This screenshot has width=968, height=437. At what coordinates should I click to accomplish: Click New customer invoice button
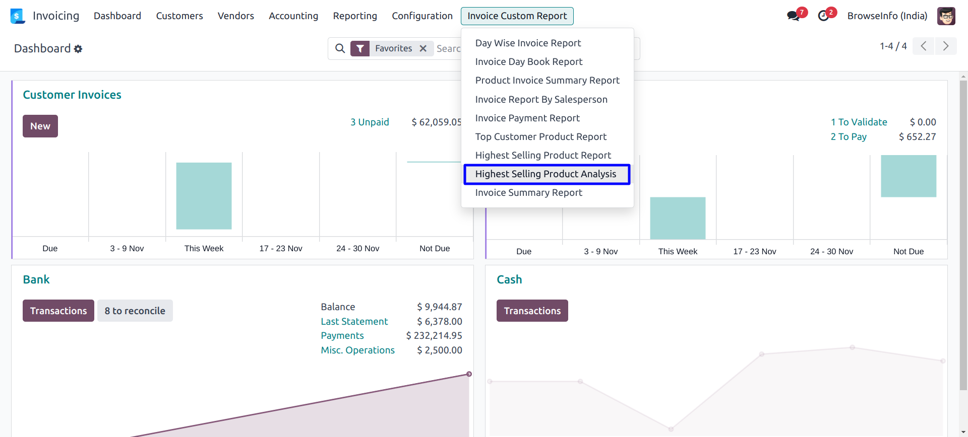[40, 126]
